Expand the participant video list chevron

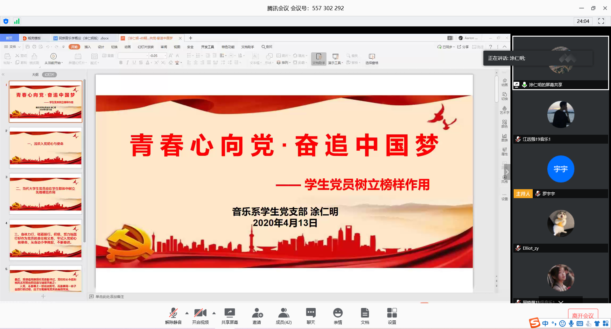pos(561,302)
